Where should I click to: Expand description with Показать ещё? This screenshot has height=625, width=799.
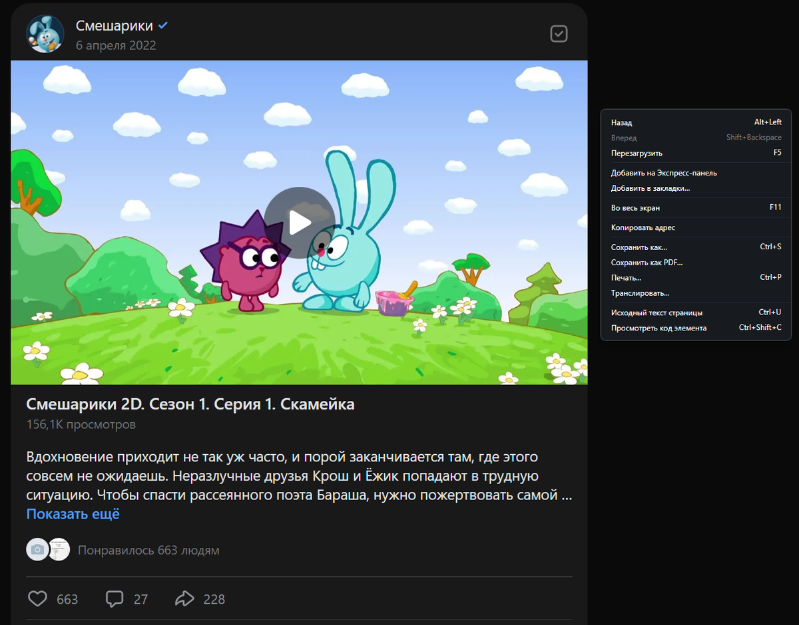[x=73, y=514]
